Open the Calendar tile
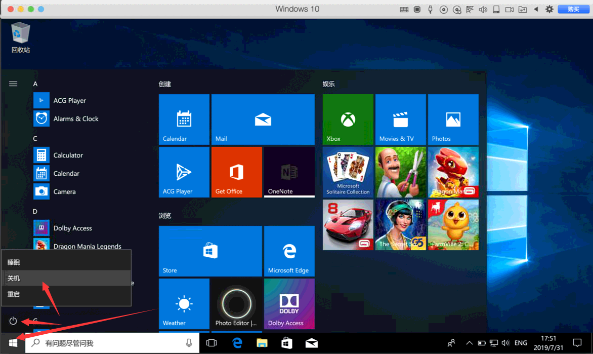 click(x=184, y=119)
